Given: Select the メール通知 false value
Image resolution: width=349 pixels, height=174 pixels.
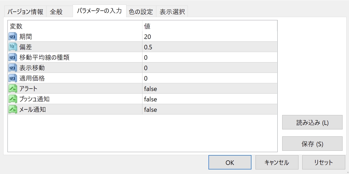Looking at the screenshot, I should 150,110.
